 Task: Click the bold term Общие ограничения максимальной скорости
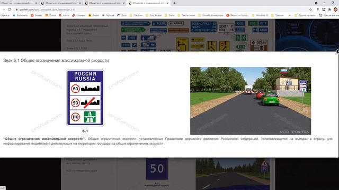(44, 139)
